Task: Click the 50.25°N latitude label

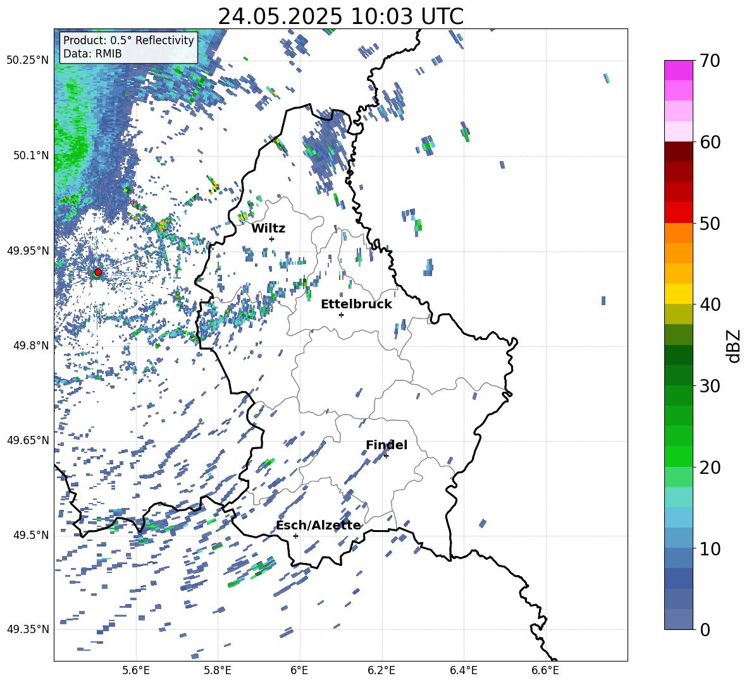Action: pyautogui.click(x=28, y=61)
